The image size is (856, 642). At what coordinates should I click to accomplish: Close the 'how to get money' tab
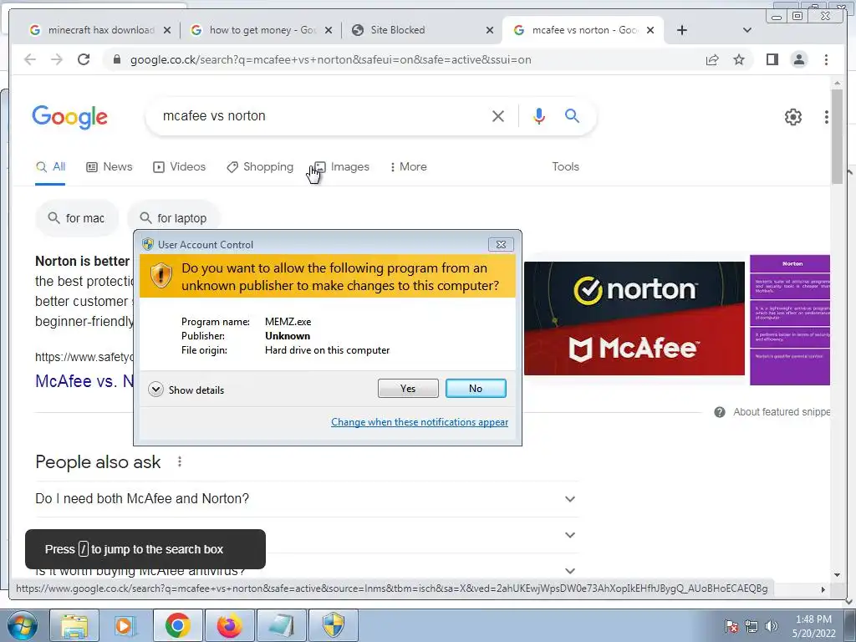click(328, 31)
